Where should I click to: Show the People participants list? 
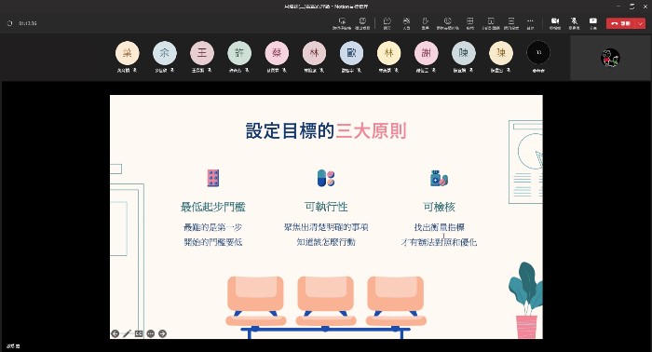click(406, 23)
